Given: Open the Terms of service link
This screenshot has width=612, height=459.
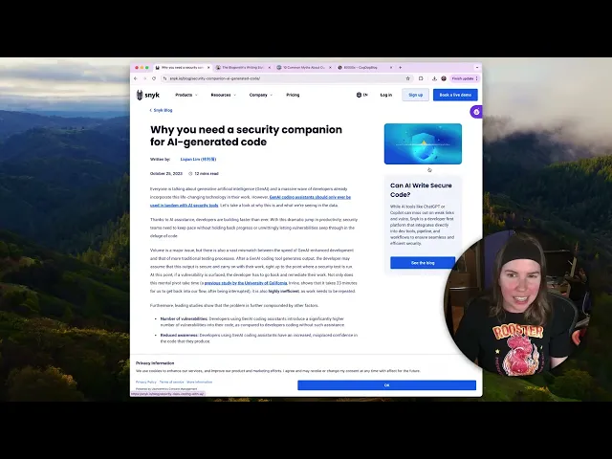Looking at the screenshot, I should [x=171, y=382].
